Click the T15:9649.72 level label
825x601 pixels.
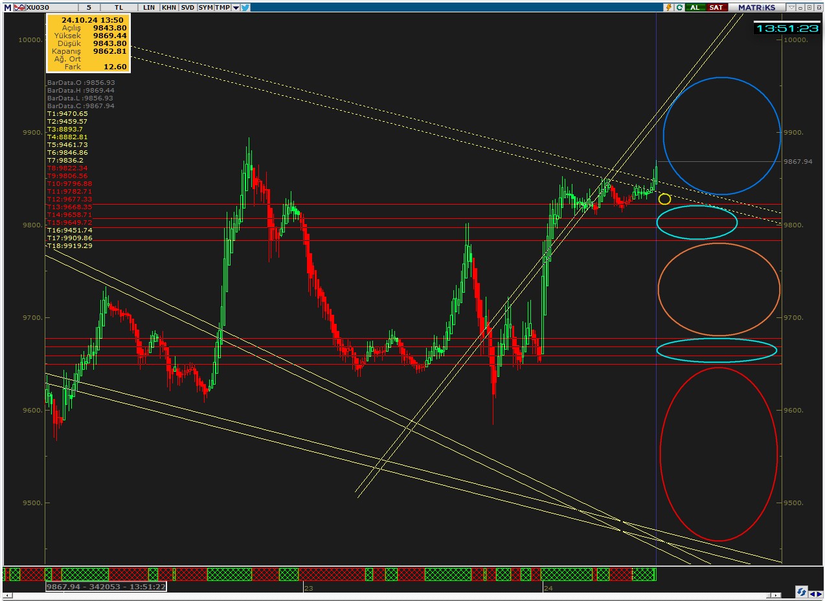click(69, 222)
